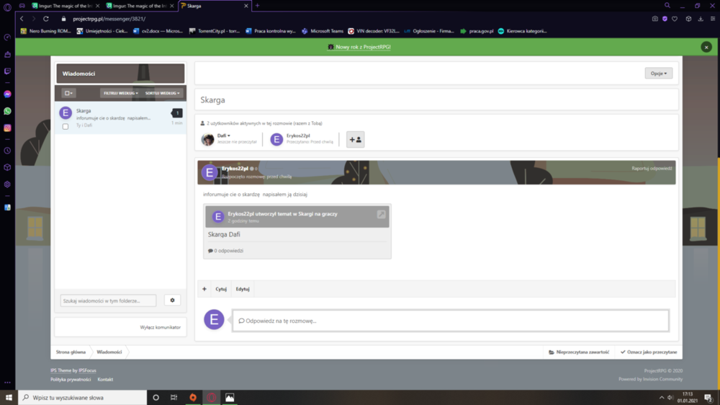
Task: Open the Skarga Dafi topic title
Action: (x=224, y=234)
